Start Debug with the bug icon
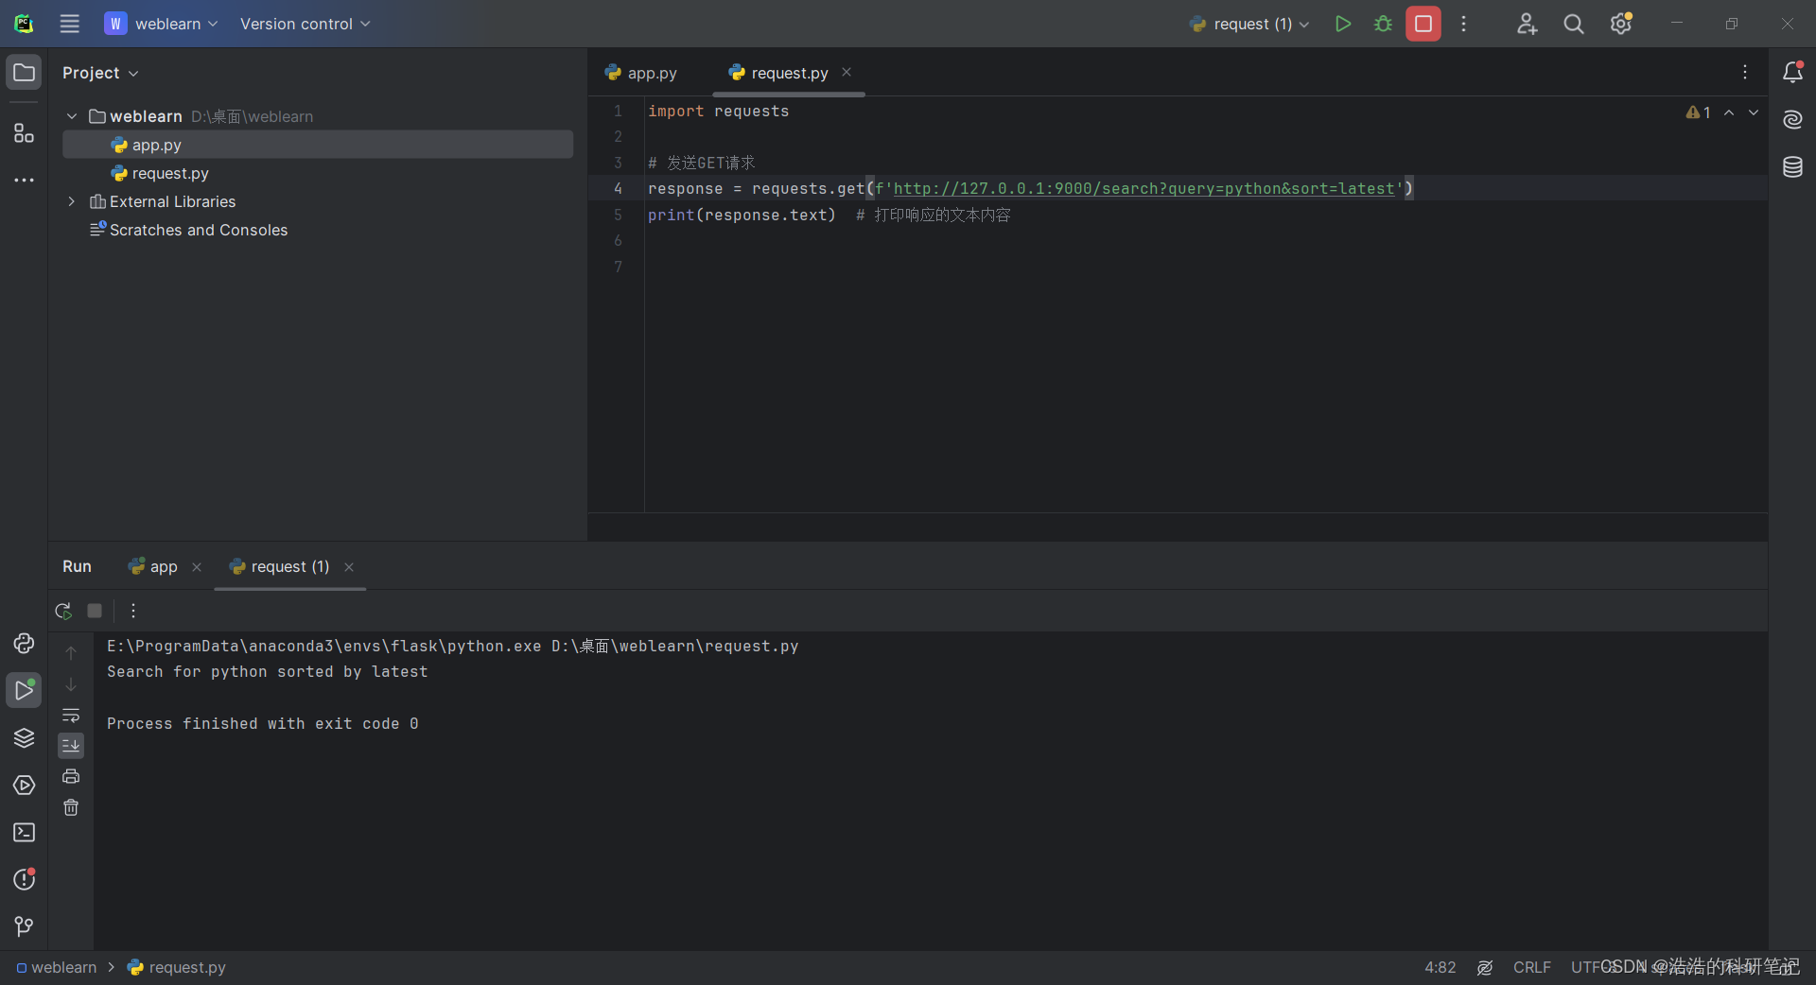 pos(1383,24)
